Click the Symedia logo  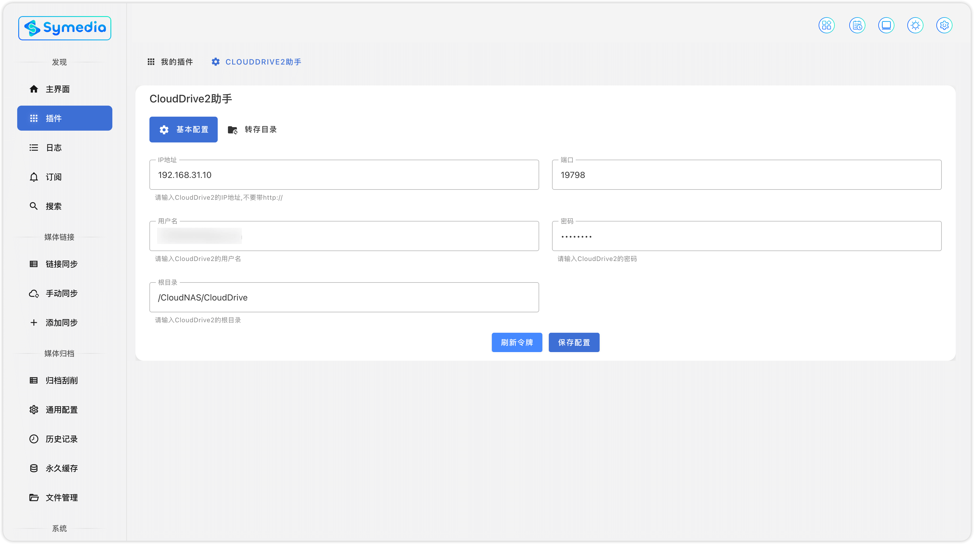pos(65,28)
